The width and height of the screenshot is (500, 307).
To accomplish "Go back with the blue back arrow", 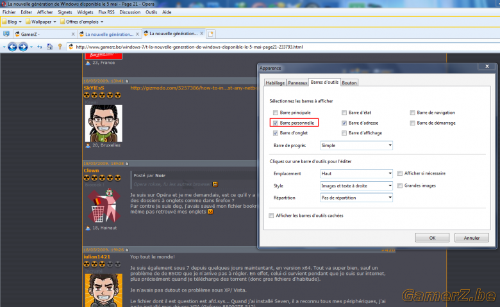I will pos(12,47).
